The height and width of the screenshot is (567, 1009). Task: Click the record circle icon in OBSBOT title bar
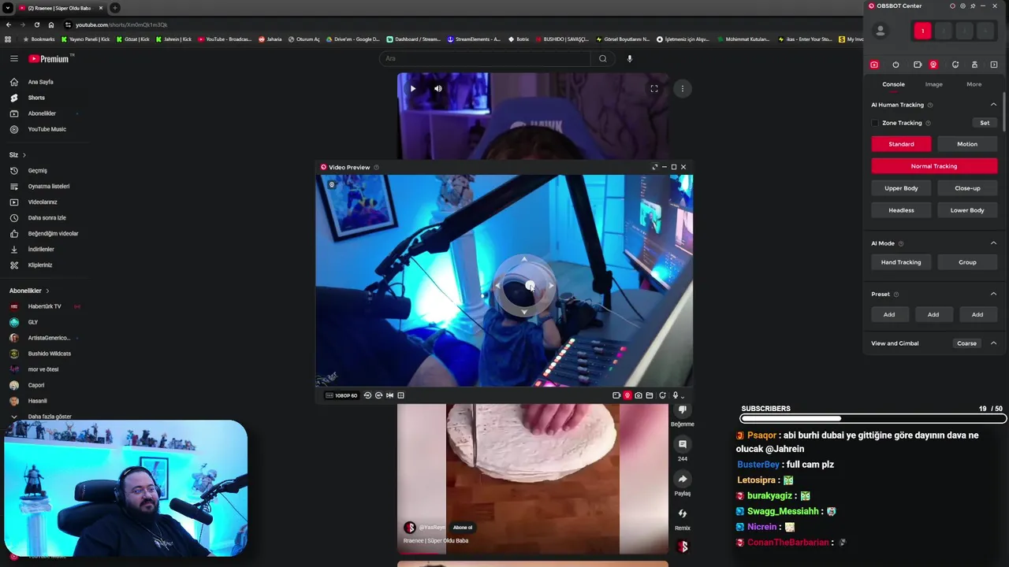pyautogui.click(x=952, y=6)
